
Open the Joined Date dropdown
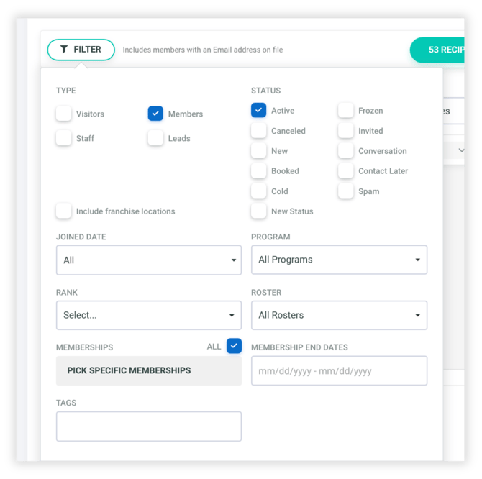click(149, 260)
